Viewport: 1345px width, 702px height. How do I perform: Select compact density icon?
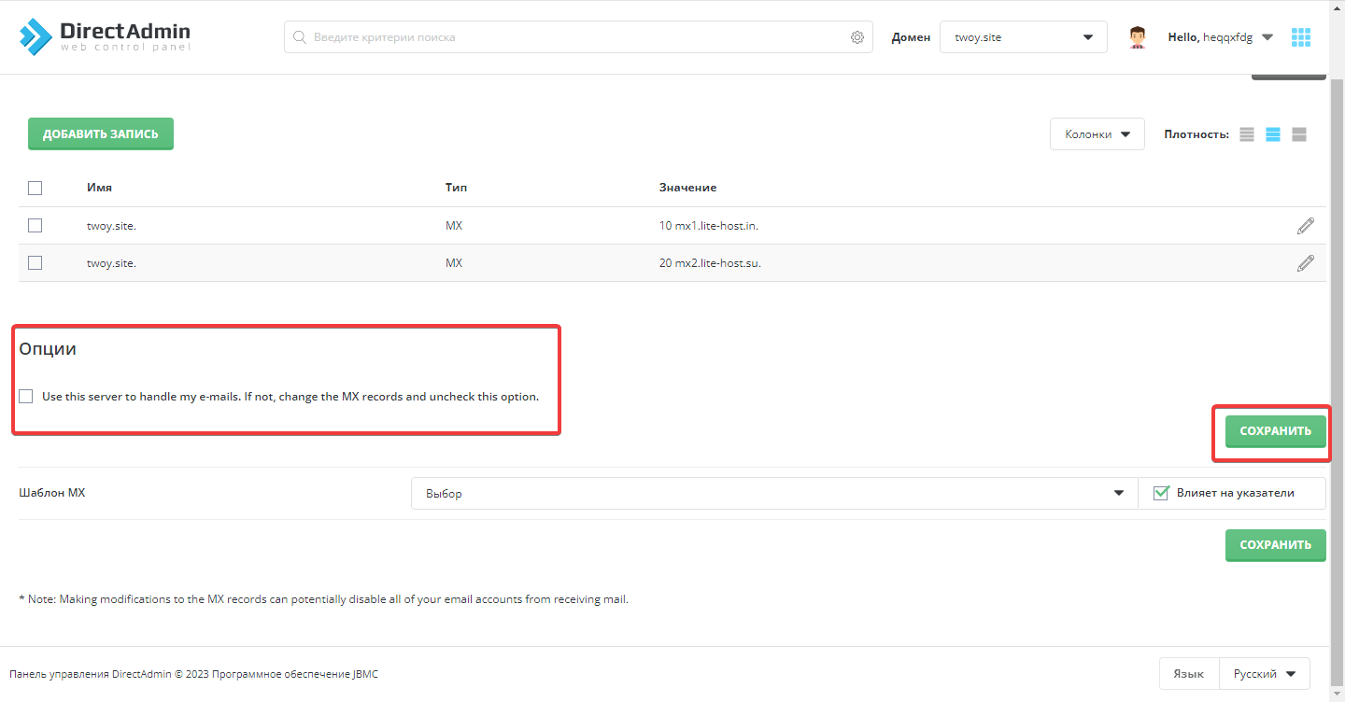click(1247, 134)
